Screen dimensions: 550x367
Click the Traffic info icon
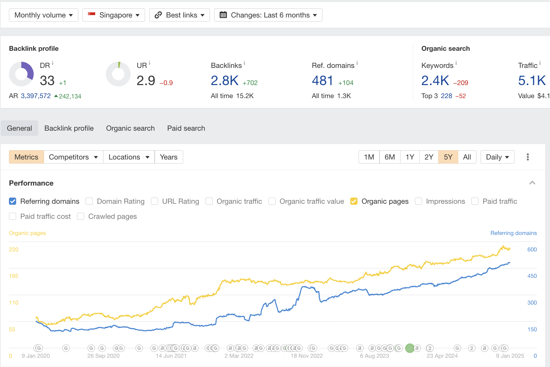[x=540, y=63]
